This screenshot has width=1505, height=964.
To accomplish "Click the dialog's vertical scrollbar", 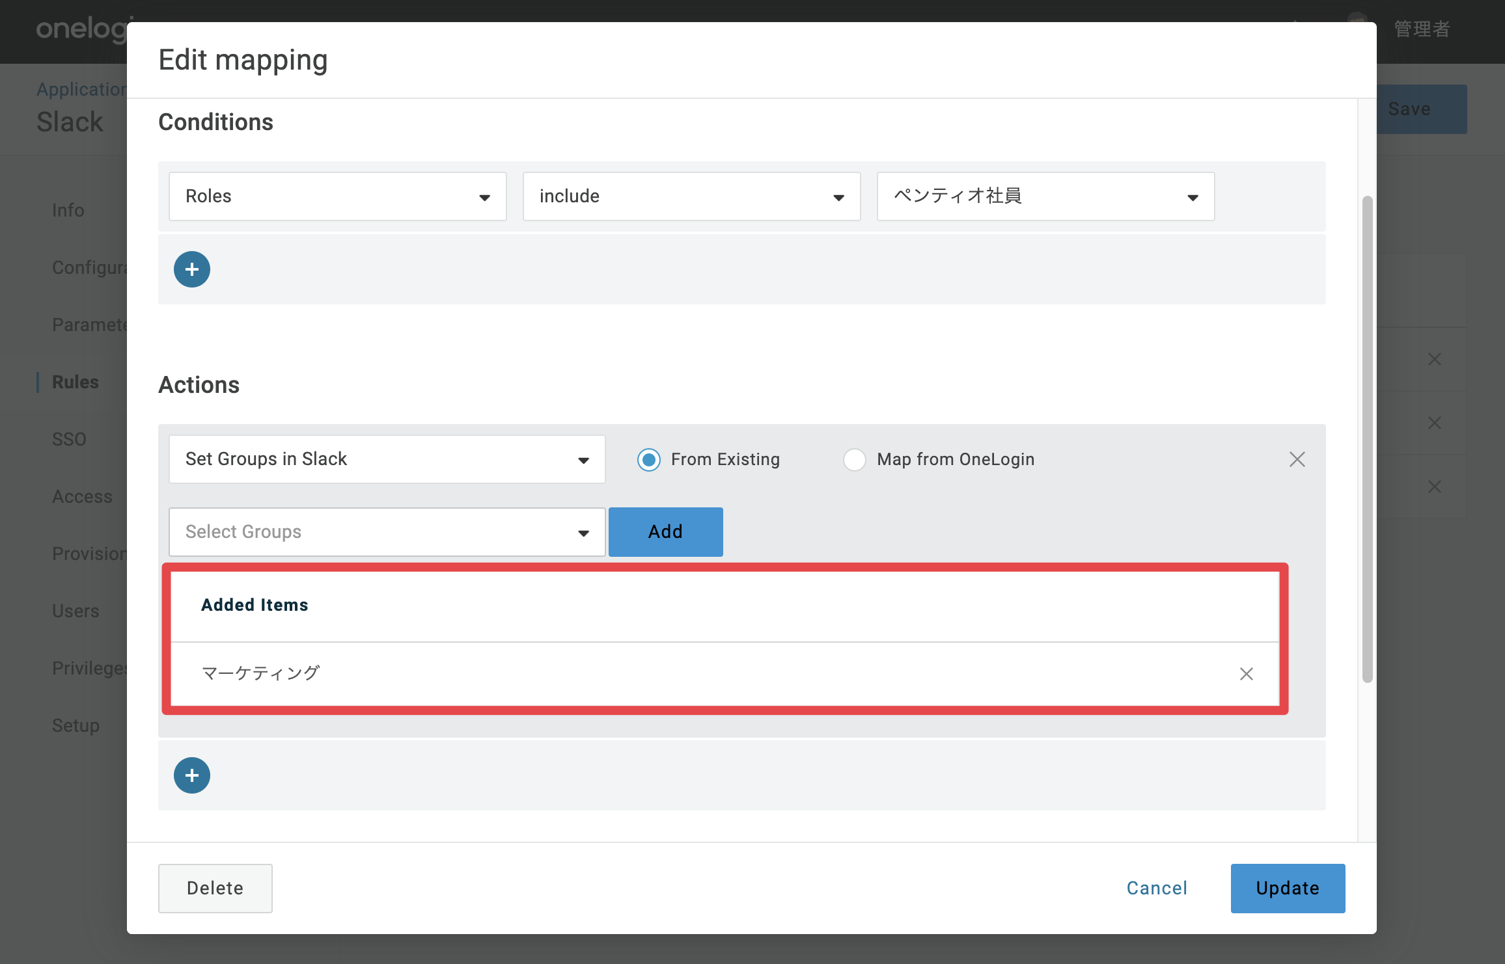I will click(1367, 439).
